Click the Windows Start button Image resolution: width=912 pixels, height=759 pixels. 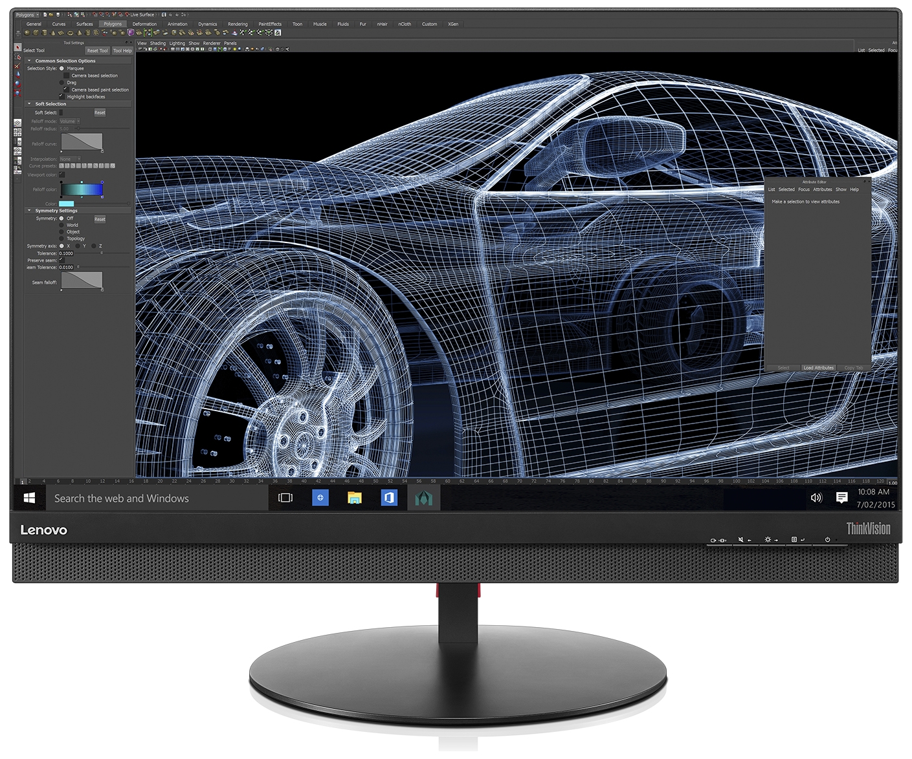click(x=29, y=498)
